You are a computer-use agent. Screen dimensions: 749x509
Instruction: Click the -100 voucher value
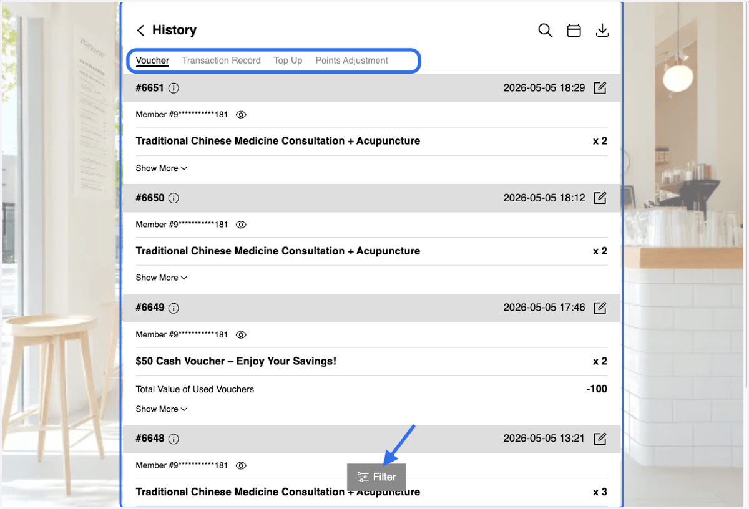(x=597, y=389)
